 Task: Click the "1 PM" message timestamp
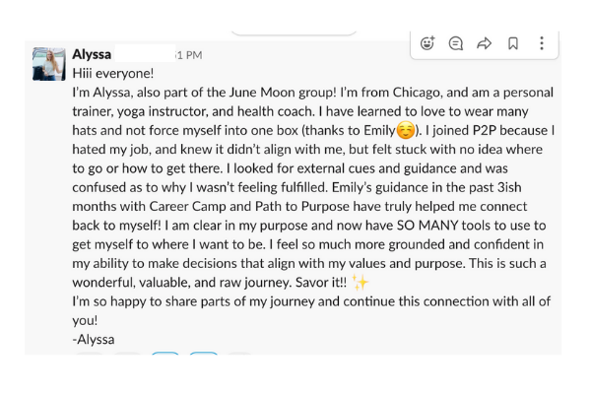[188, 55]
